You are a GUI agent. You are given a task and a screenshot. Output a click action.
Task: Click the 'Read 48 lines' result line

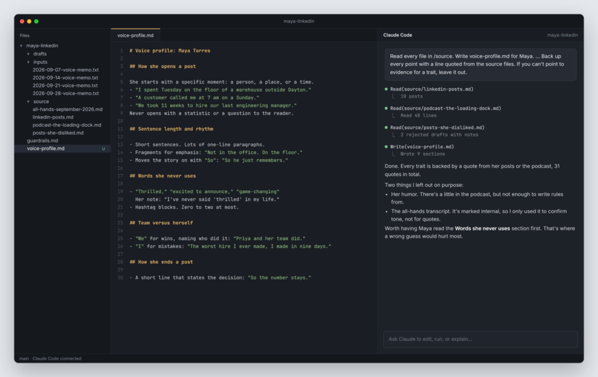pyautogui.click(x=418, y=116)
